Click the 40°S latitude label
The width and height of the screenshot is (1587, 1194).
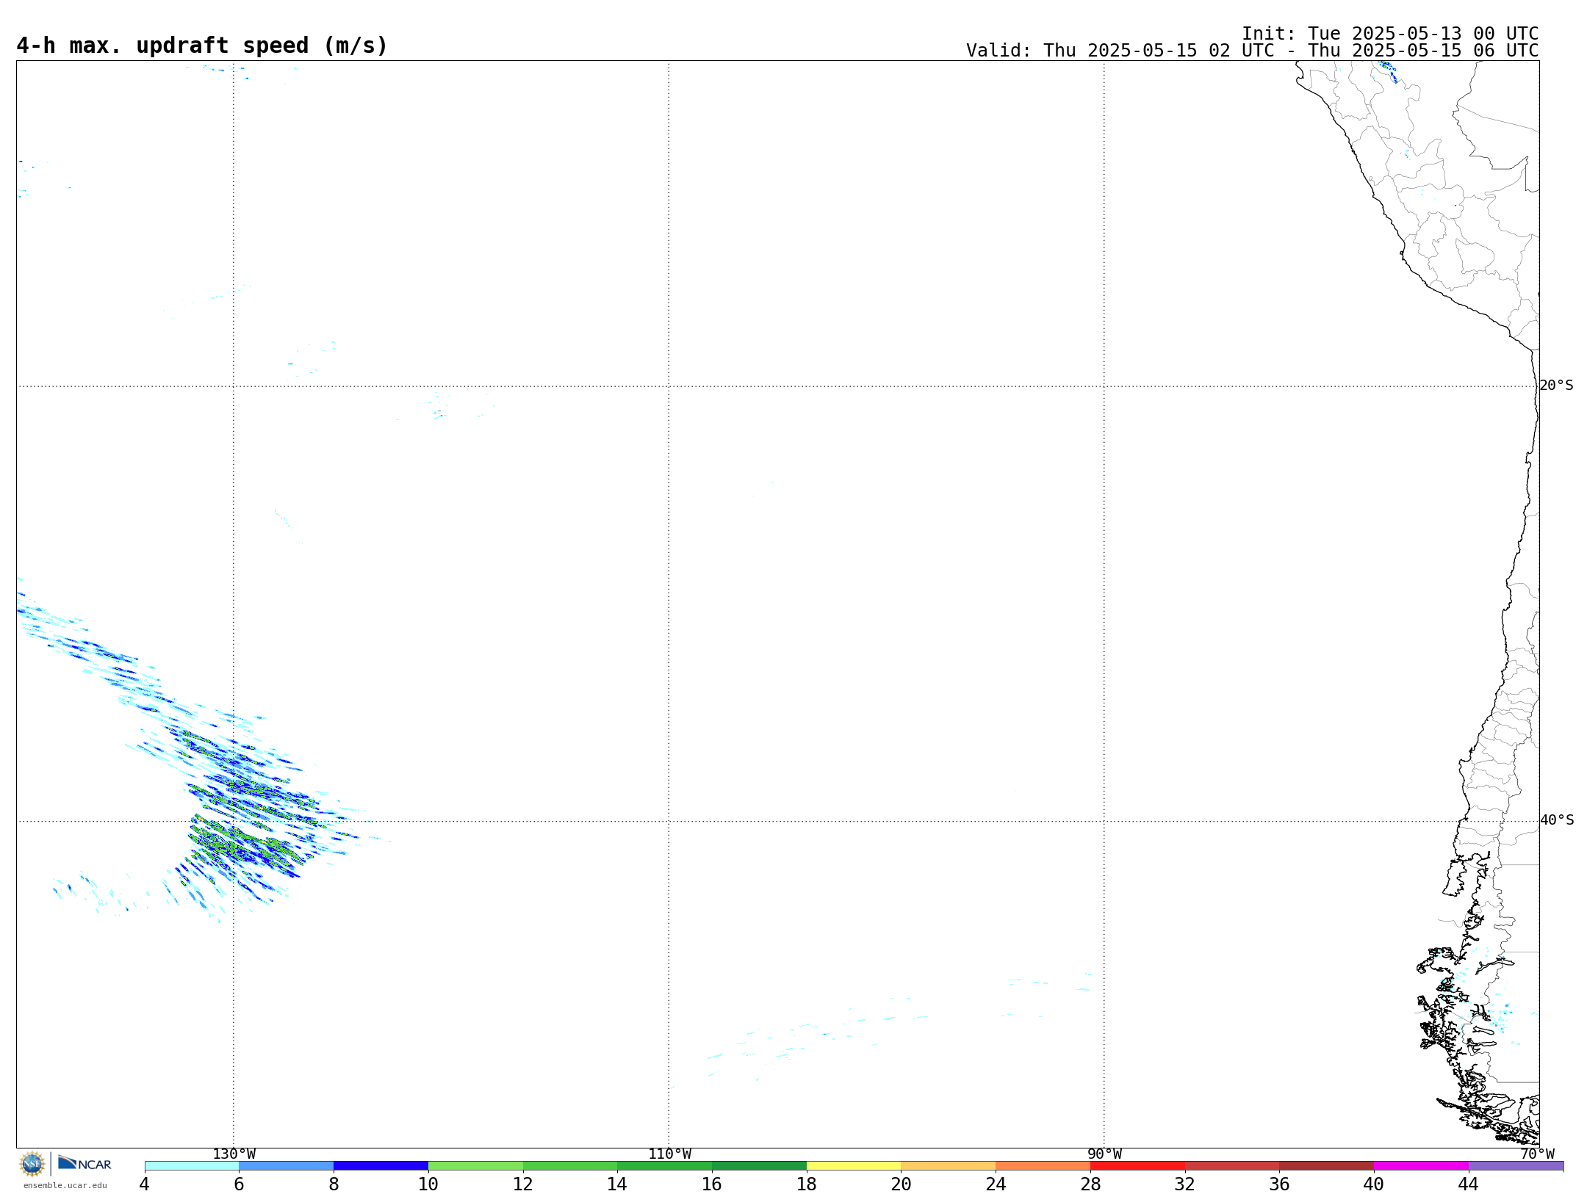pos(1557,820)
